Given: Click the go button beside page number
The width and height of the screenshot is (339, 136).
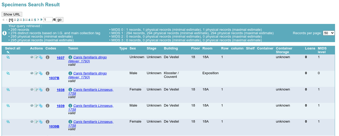Looking at the screenshot, I should [x=59, y=20].
